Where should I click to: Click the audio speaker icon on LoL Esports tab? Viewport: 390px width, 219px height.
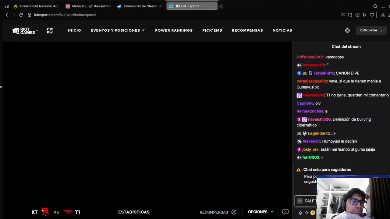click(x=178, y=6)
